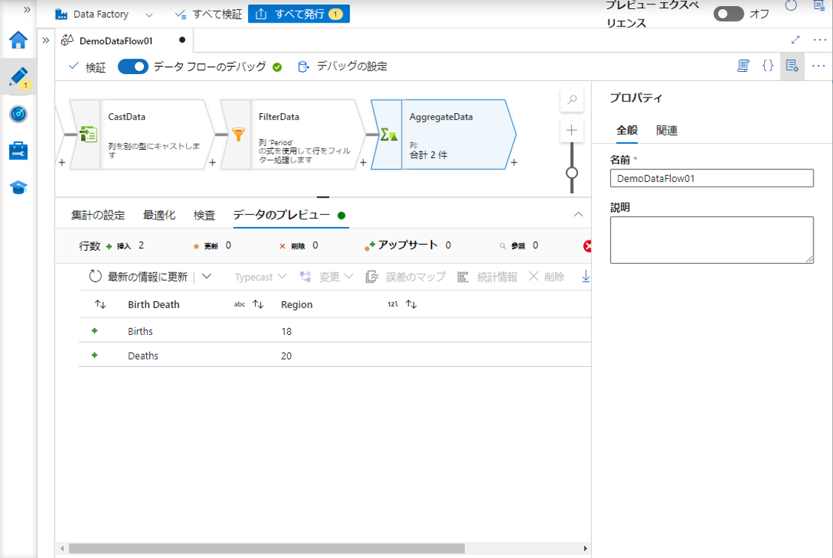The width and height of the screenshot is (833, 558).
Task: Open the Learning Center graduation cap icon
Action: (x=18, y=187)
